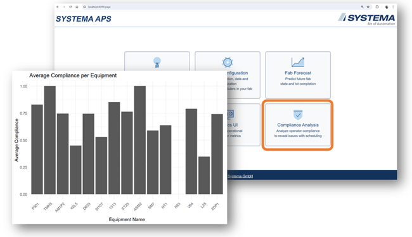This screenshot has height=237, width=412.
Task: Click the 0.75 y-axis tick label
Action: click(x=23, y=113)
